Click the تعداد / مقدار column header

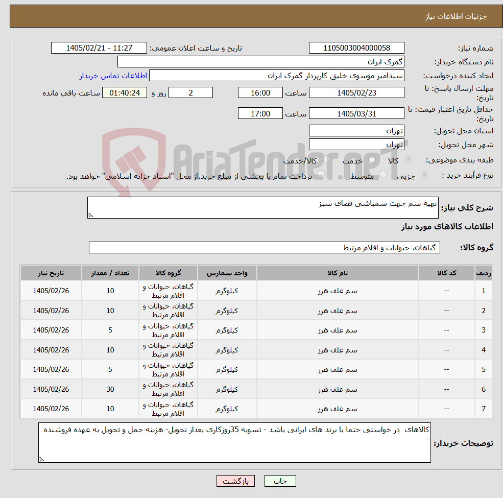tap(110, 273)
